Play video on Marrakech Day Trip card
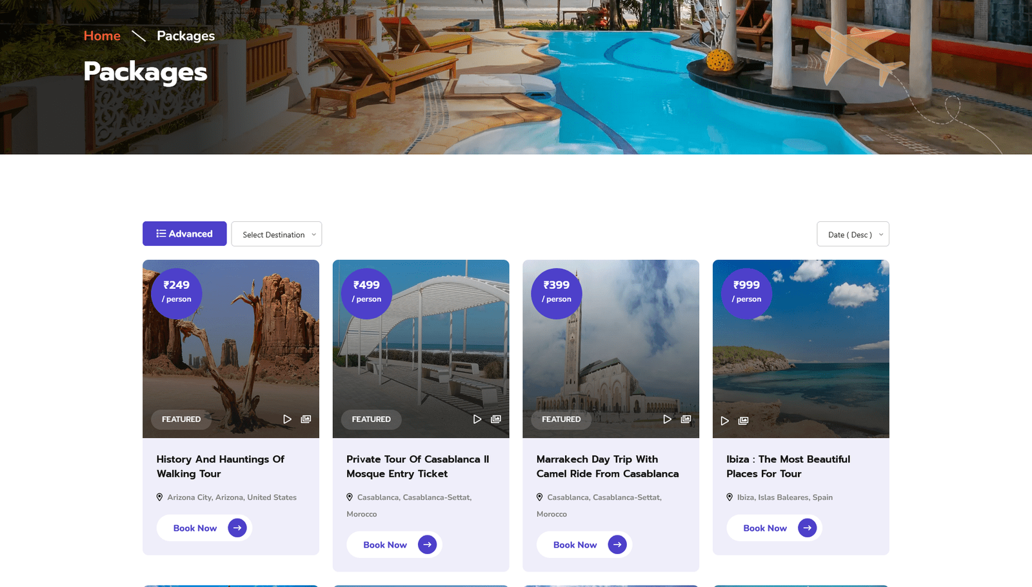Screen dimensions: 1032x587 pyautogui.click(x=667, y=419)
